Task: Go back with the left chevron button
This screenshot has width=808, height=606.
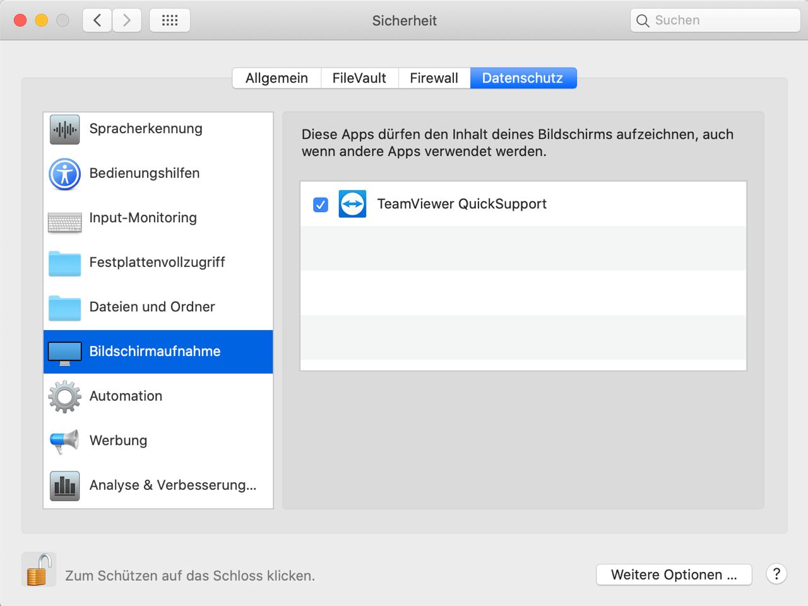Action: (97, 20)
